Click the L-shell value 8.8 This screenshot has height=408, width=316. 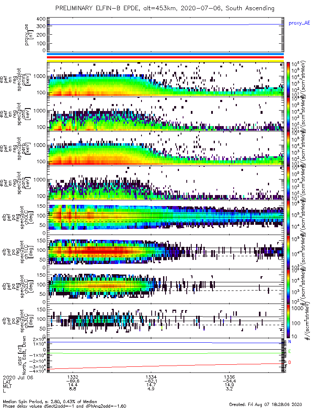coord(73,389)
